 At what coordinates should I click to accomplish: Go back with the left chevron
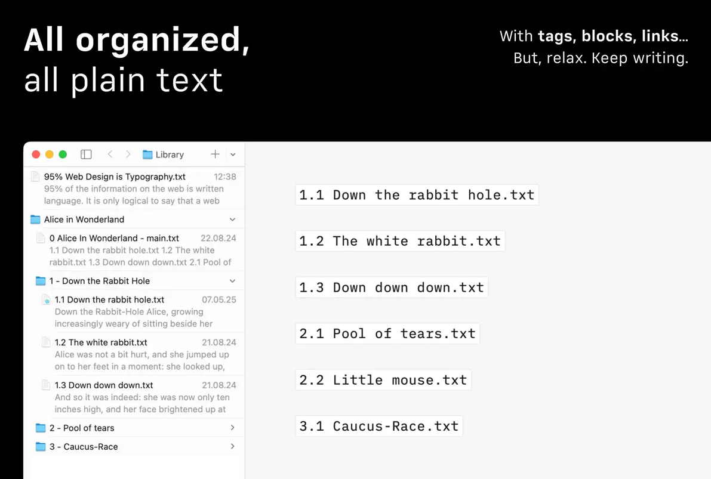pyautogui.click(x=110, y=154)
